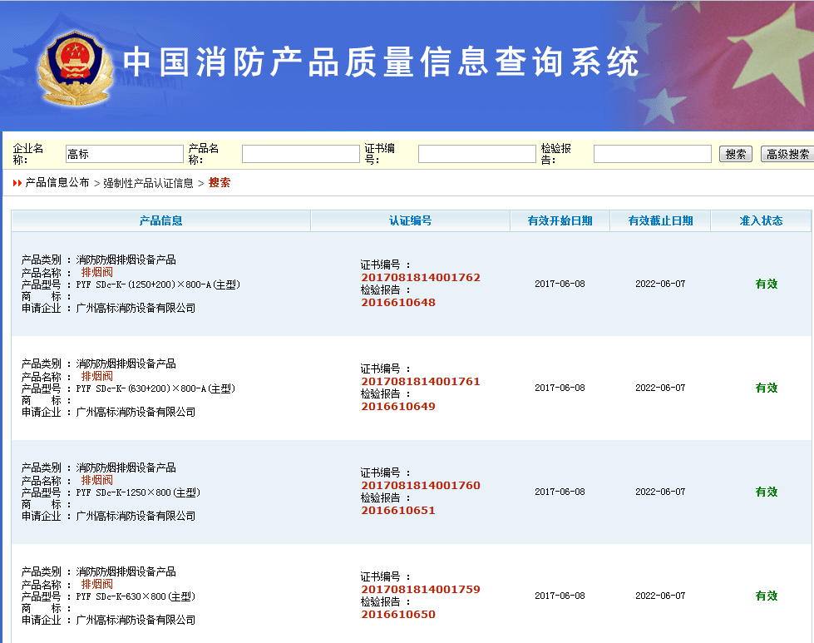Click the red double-arrow breadcrumb icon
Viewport: 814px width, 643px height.
pyautogui.click(x=17, y=183)
